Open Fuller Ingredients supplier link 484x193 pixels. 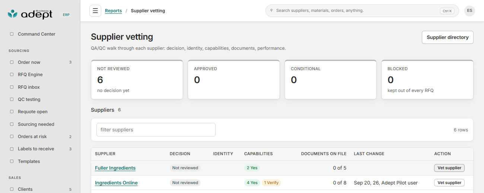click(115, 168)
